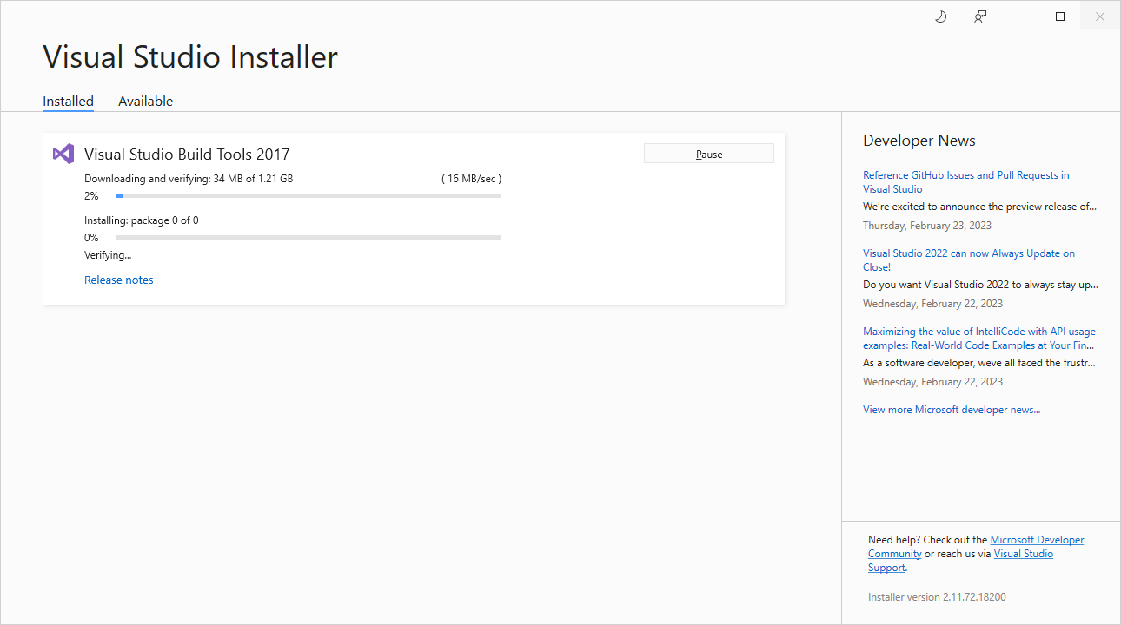Open Maximizing the value of IntelliCode article
This screenshot has height=625, width=1121.
coord(979,339)
